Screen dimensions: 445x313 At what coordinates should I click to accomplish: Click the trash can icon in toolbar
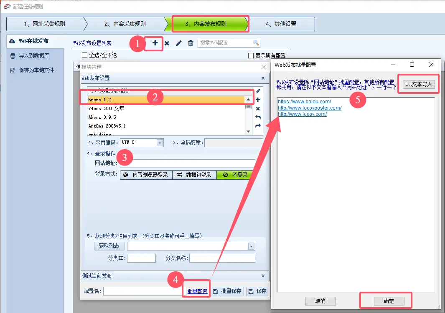191,43
